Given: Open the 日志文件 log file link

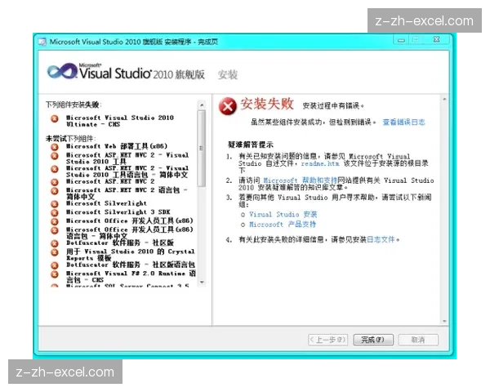Looking at the screenshot, I should 381,240.
